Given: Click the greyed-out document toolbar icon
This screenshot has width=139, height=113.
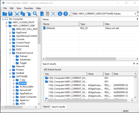Looking at the screenshot, I should click(48, 14).
